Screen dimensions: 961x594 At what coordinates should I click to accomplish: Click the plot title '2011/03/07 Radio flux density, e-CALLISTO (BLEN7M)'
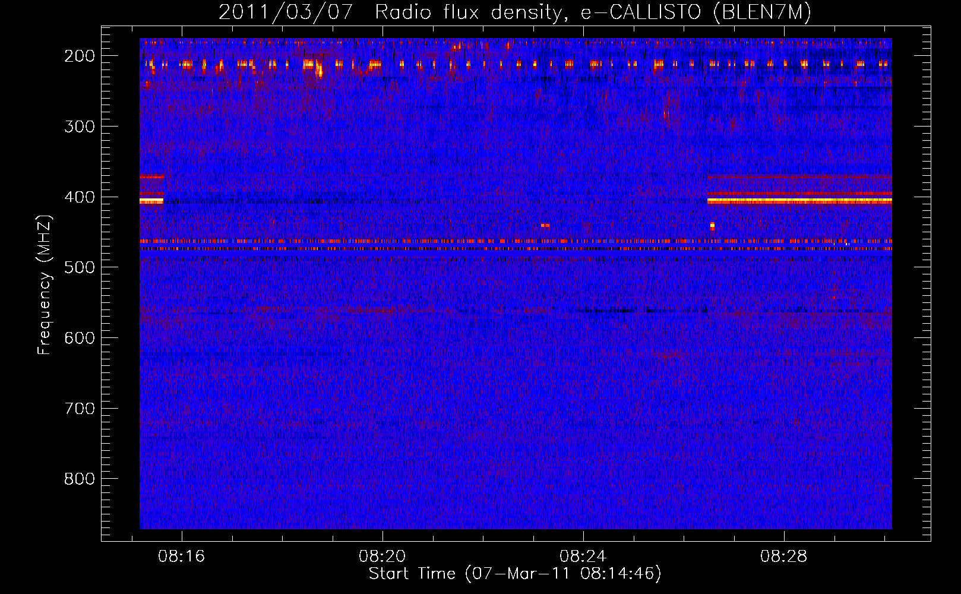514,12
